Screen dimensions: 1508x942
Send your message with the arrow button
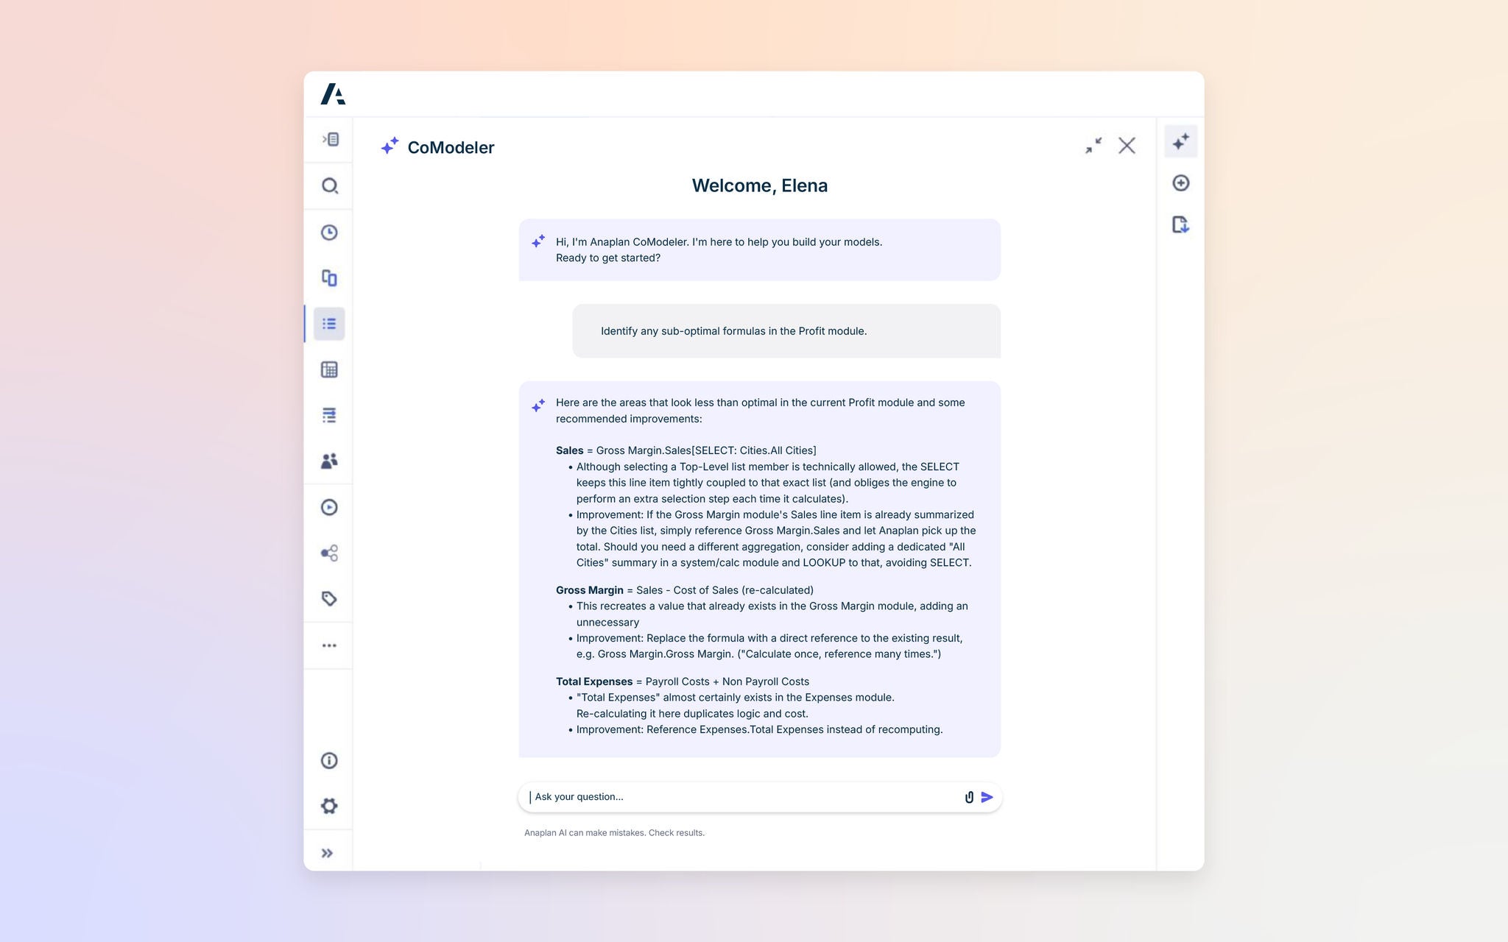[x=987, y=796]
